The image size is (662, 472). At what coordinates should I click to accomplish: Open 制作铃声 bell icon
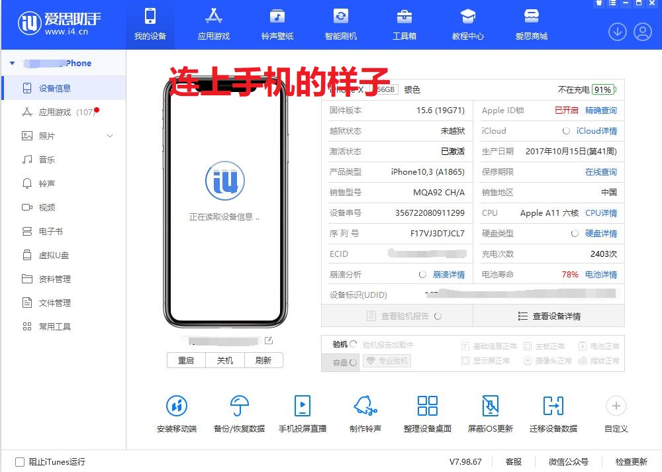(365, 406)
